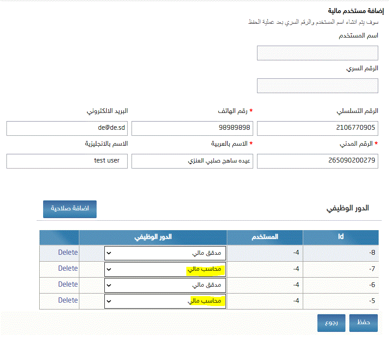389x350 pixels.
Task: Click the civil number field 265090200279
Action: point(317,161)
